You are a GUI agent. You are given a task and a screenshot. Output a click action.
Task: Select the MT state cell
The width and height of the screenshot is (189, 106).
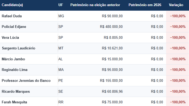click(x=61, y=48)
